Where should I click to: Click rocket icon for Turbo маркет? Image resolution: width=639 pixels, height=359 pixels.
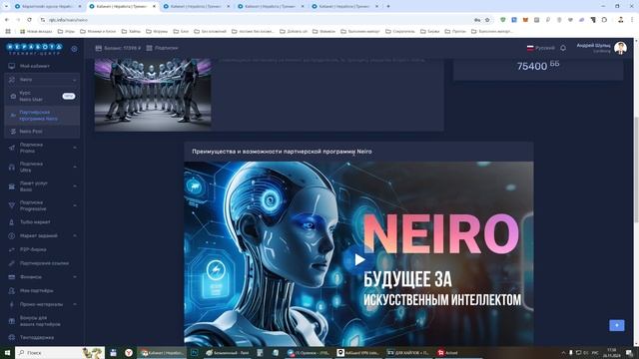coord(12,222)
